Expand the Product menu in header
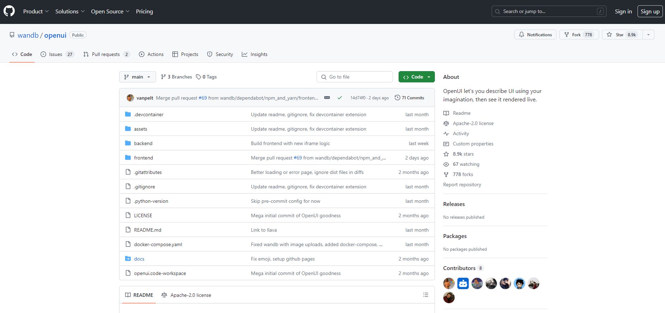This screenshot has width=665, height=313. (36, 11)
